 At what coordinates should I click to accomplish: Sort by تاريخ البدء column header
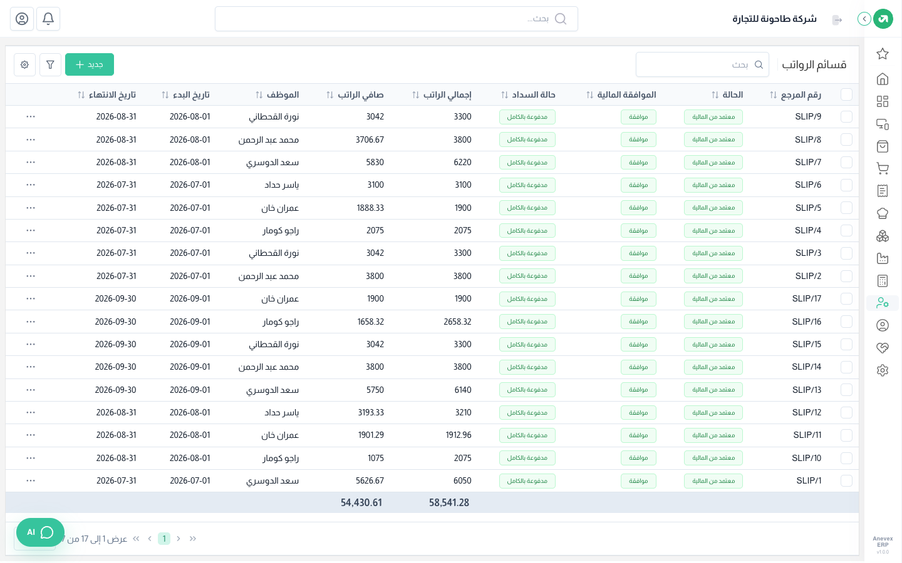185,95
